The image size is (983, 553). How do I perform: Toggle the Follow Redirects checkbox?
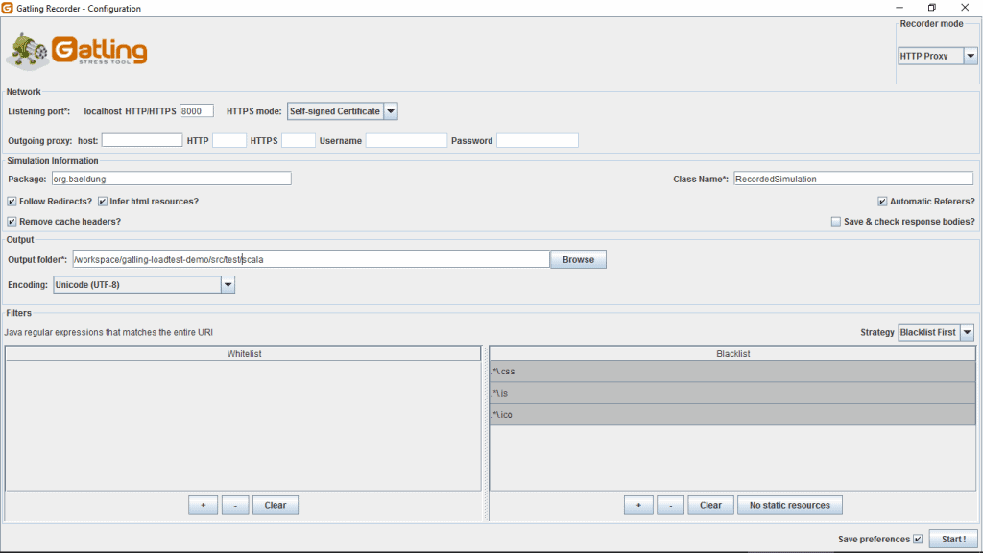tap(12, 202)
